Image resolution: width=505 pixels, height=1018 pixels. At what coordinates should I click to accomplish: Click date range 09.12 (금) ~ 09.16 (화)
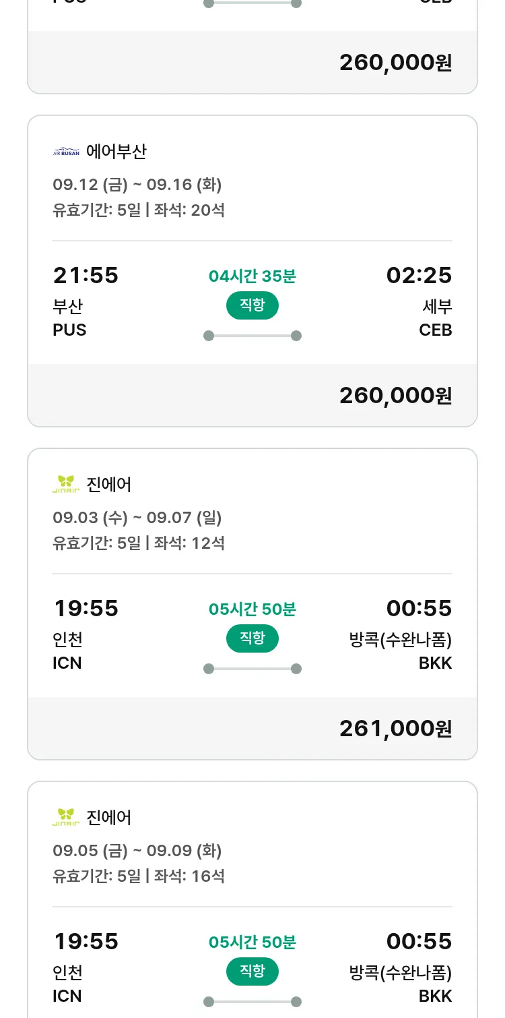click(137, 185)
